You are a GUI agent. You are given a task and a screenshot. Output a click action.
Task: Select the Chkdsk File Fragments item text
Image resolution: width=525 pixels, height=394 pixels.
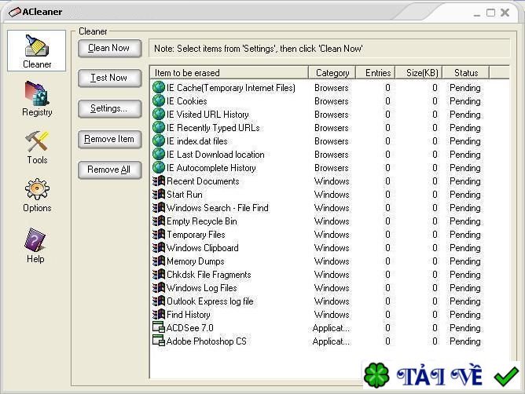(208, 275)
